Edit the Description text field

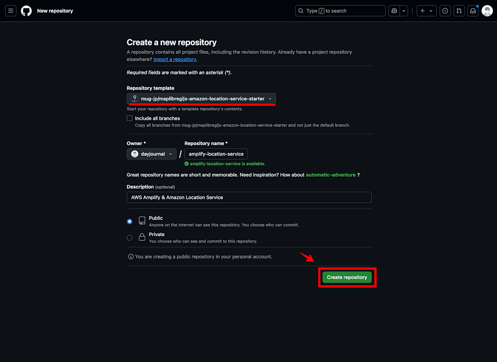click(249, 197)
